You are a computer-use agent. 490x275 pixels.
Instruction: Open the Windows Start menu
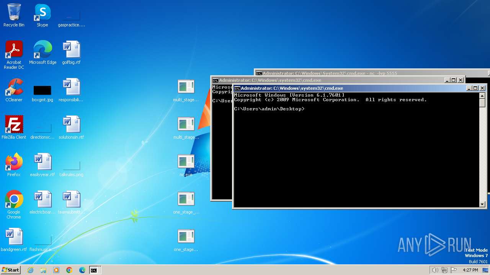[11, 270]
